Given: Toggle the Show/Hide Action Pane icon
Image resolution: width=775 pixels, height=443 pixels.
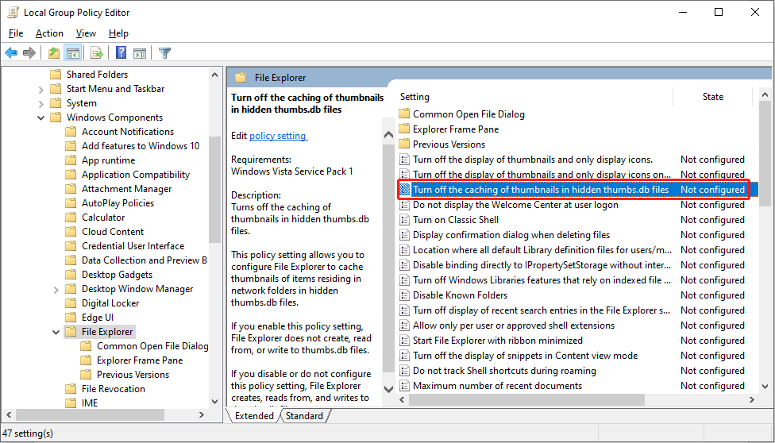Looking at the screenshot, I should [x=140, y=52].
